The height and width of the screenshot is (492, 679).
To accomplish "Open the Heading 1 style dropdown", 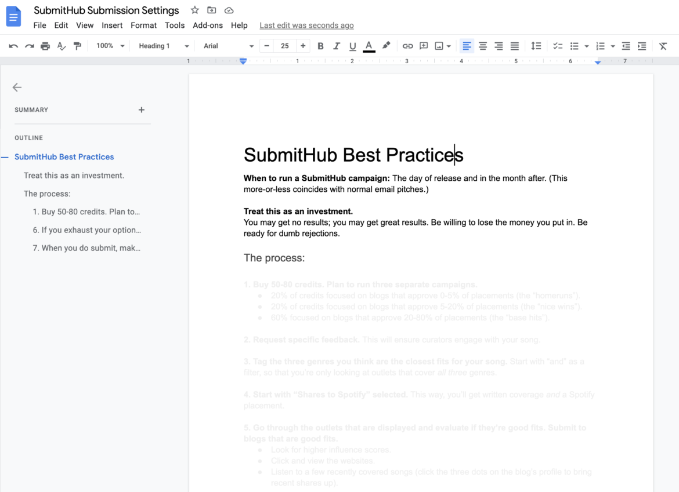I will pos(164,46).
